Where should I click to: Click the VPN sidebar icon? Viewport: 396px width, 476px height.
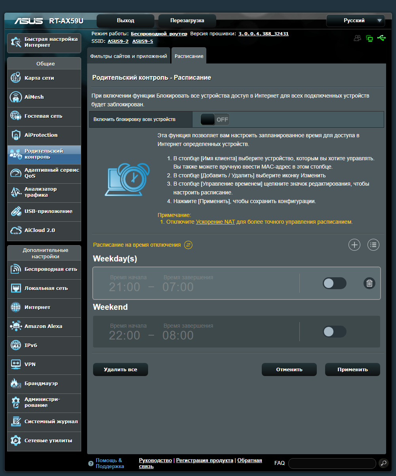16,364
